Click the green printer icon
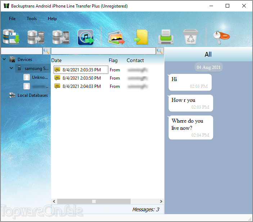The height and width of the screenshot is (222, 253). tap(166, 37)
